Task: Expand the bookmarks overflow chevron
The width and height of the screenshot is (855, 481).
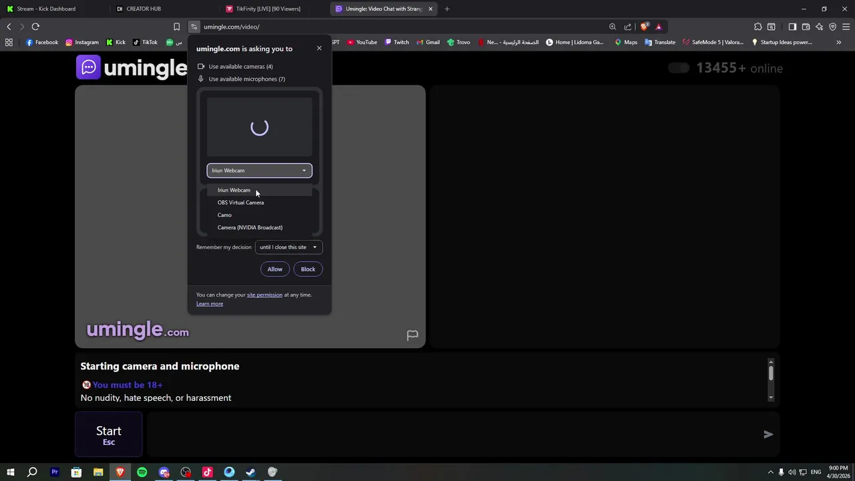Action: 839,42
